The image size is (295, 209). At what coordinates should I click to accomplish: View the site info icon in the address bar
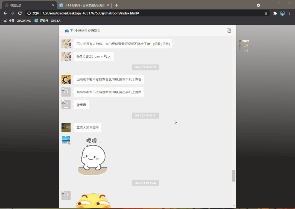click(x=29, y=13)
